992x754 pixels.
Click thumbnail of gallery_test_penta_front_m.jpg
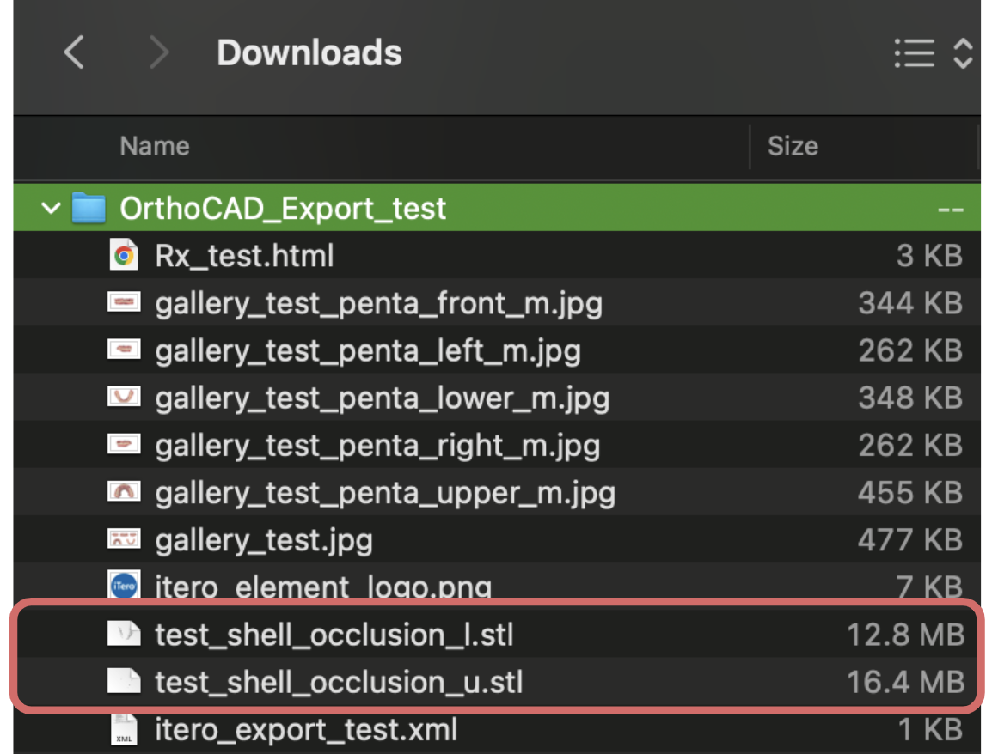click(124, 302)
